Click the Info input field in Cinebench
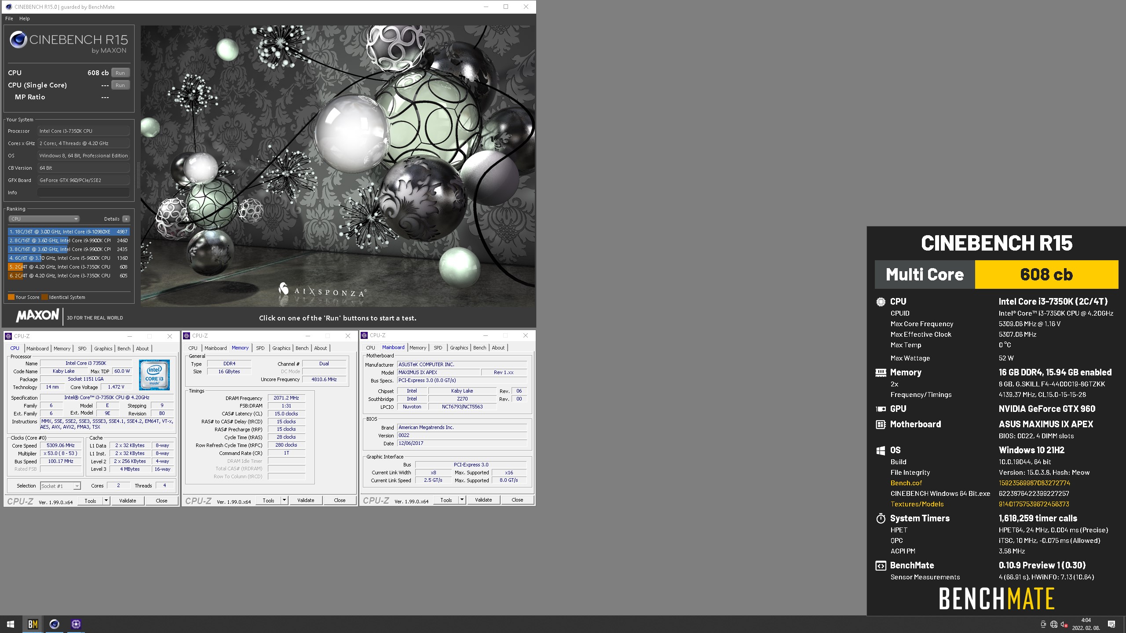 (x=84, y=193)
